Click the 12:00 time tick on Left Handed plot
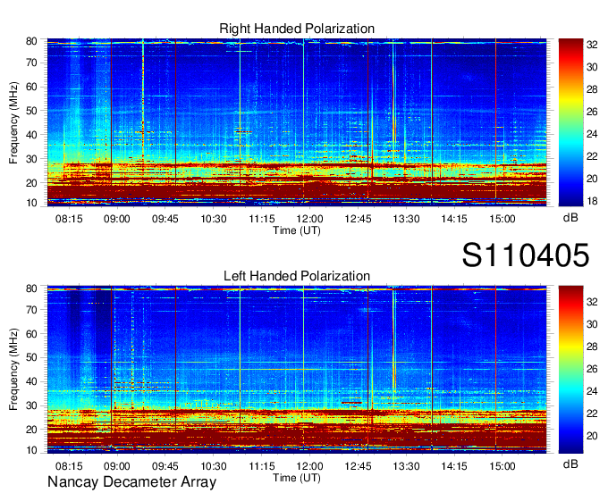 (x=310, y=466)
